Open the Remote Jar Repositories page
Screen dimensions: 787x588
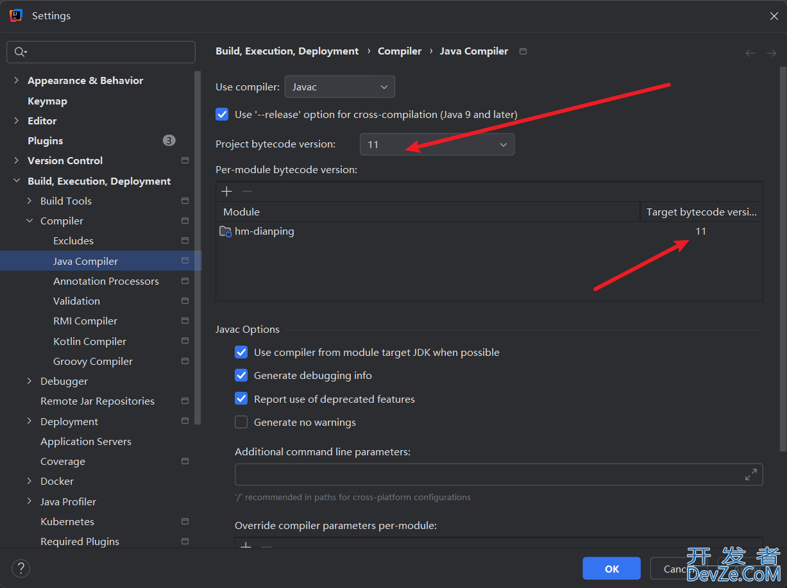97,401
